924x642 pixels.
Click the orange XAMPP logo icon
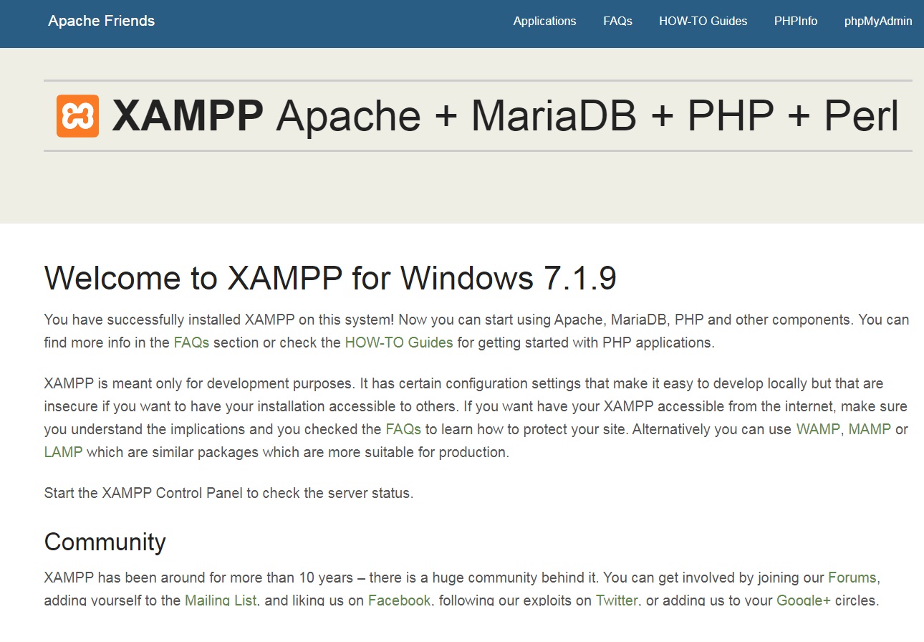point(77,115)
